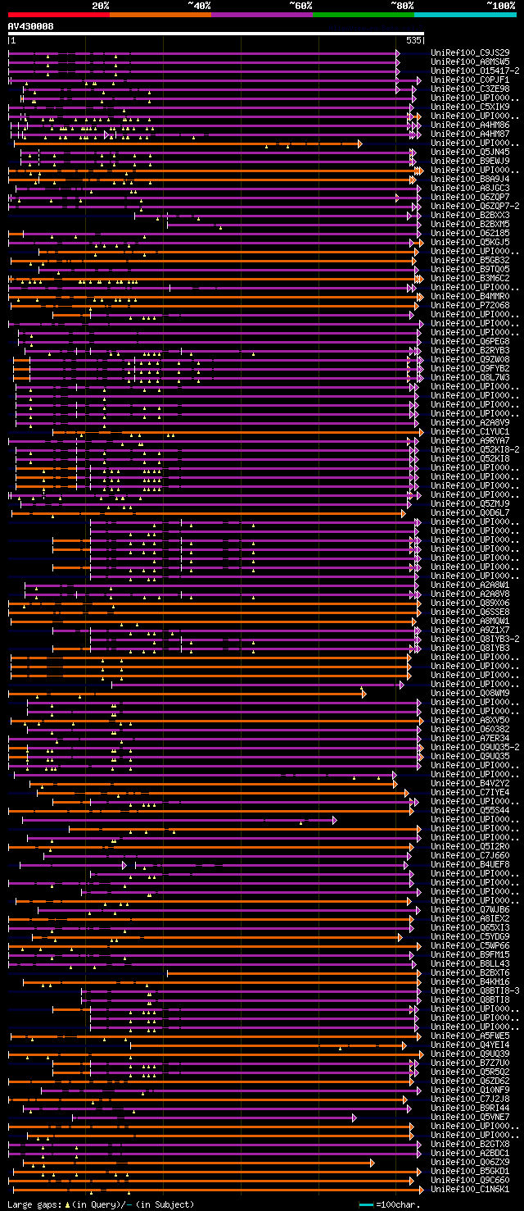Select the UniRef100_B2BXX3 label
Screen dimensions: 524x1211
click(x=470, y=215)
